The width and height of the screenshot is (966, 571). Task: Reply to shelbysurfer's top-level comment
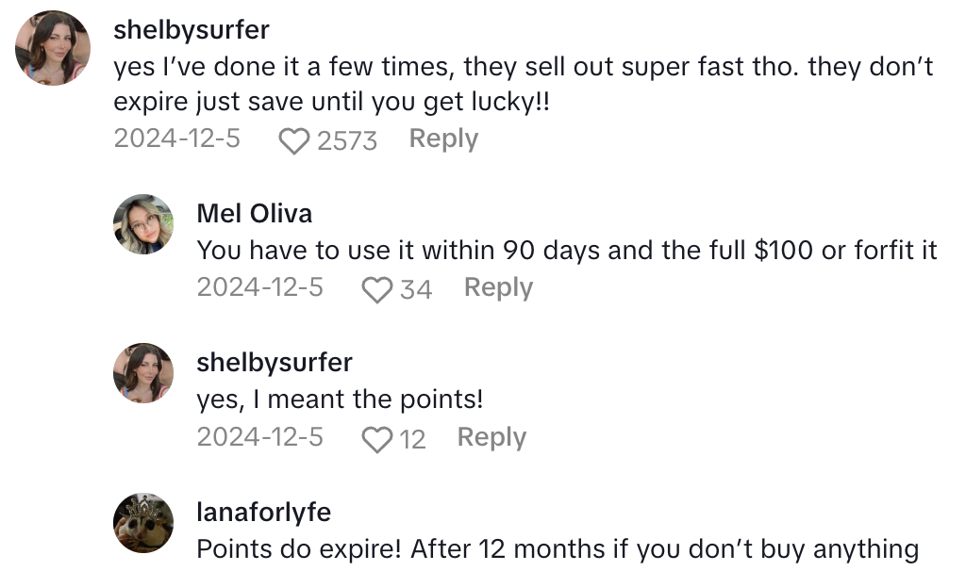pyautogui.click(x=443, y=139)
